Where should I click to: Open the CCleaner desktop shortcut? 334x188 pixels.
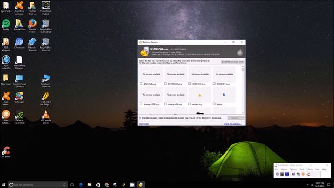coord(6,152)
